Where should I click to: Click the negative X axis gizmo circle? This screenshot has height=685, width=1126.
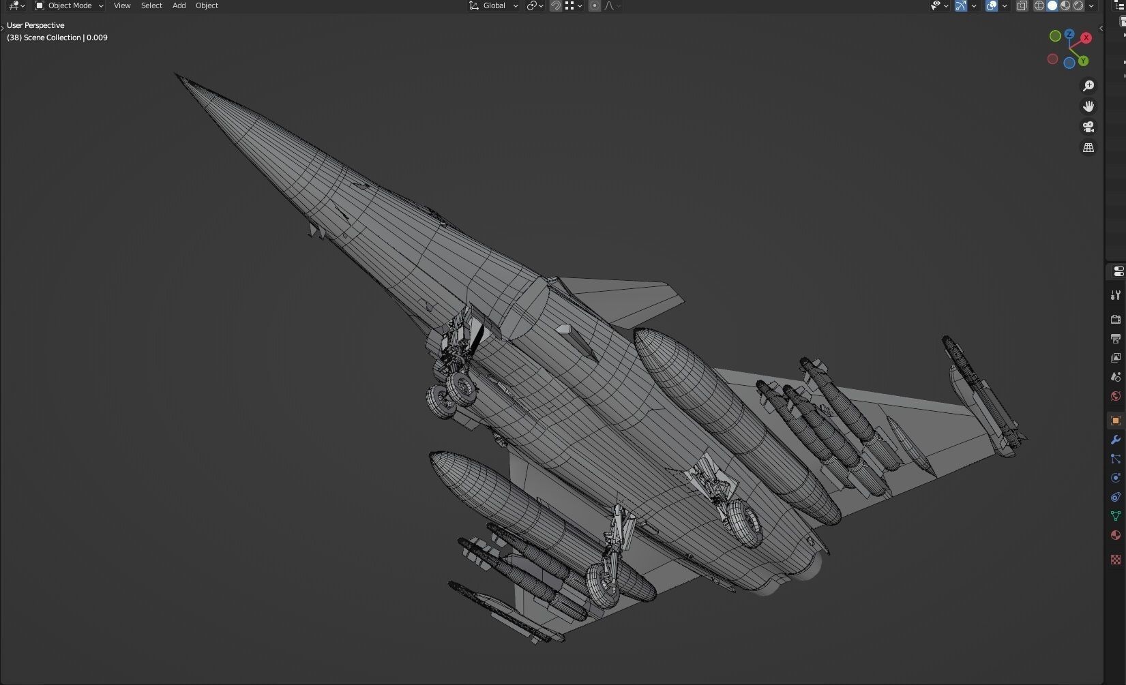[1052, 59]
